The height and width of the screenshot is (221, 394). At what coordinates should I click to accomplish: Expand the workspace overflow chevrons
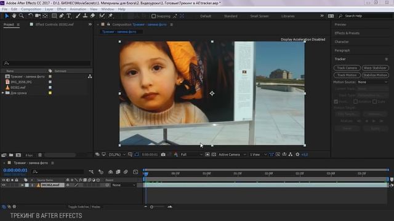click(x=322, y=16)
